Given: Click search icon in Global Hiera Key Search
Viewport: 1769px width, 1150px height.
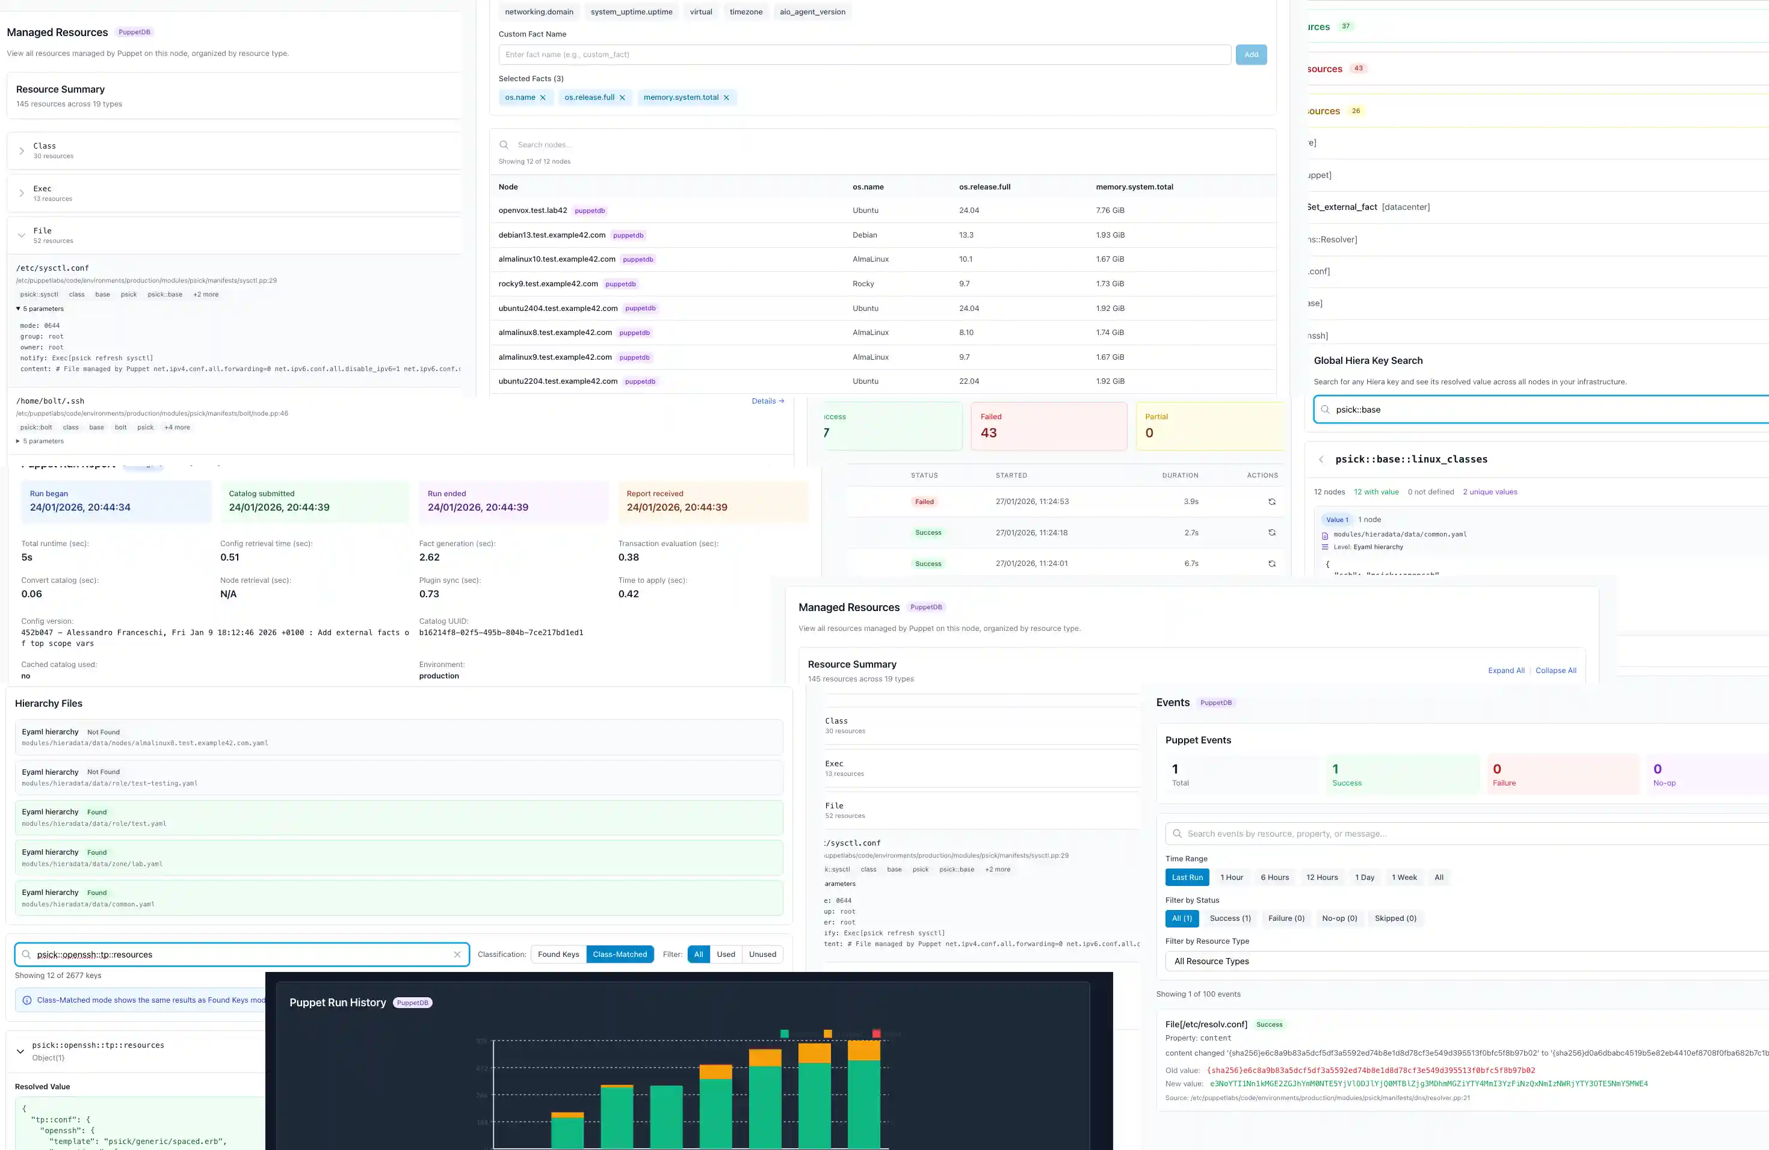Looking at the screenshot, I should click(1326, 410).
